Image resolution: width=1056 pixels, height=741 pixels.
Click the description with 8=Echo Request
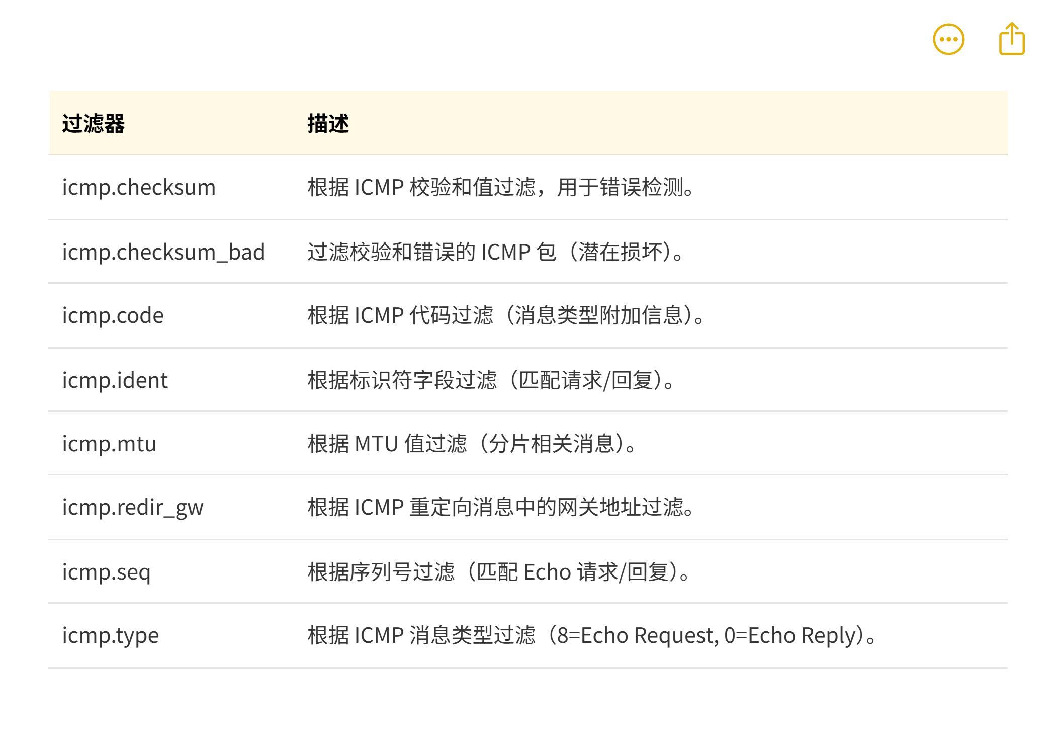point(591,635)
